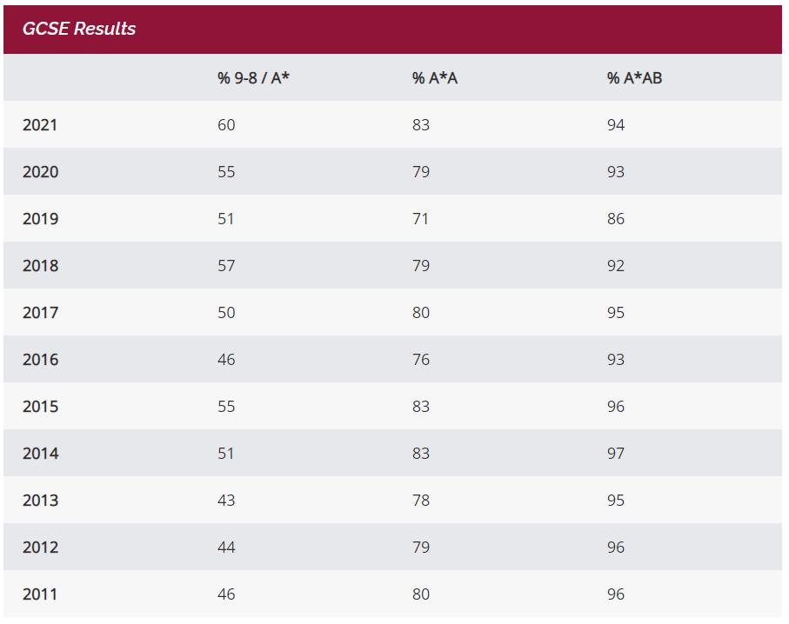Select the '% 9-8 / A*' column header
789x624 pixels.
point(253,78)
